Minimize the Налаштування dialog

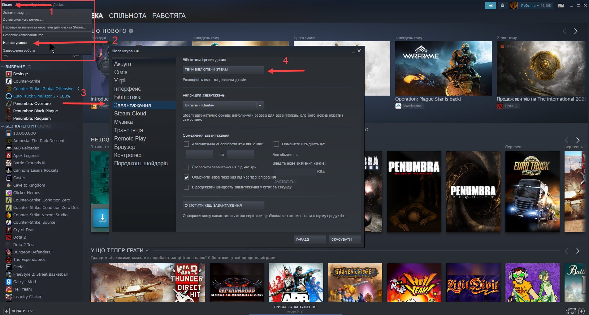coord(353,51)
